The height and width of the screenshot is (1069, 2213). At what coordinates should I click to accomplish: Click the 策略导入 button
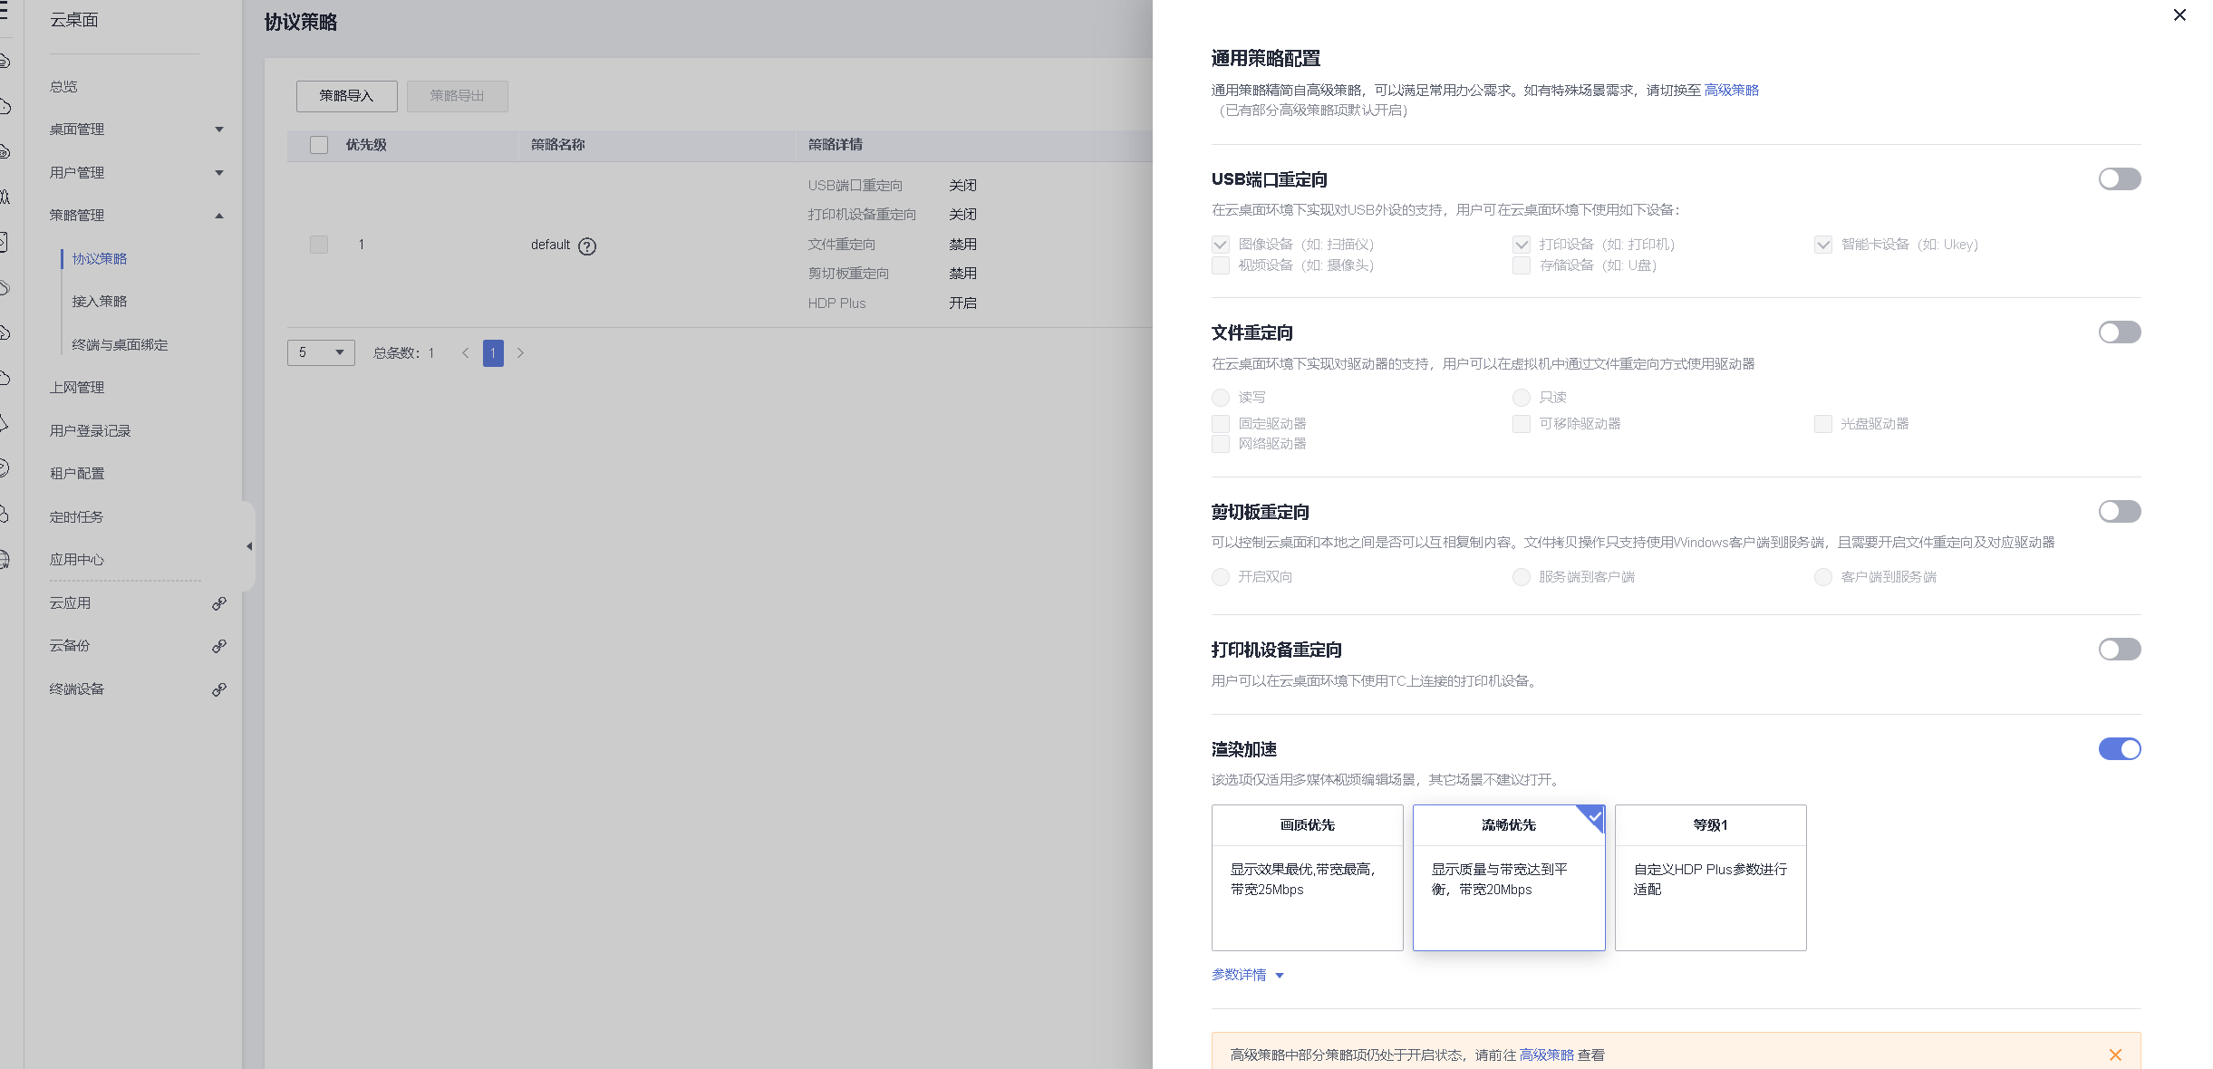[x=346, y=96]
